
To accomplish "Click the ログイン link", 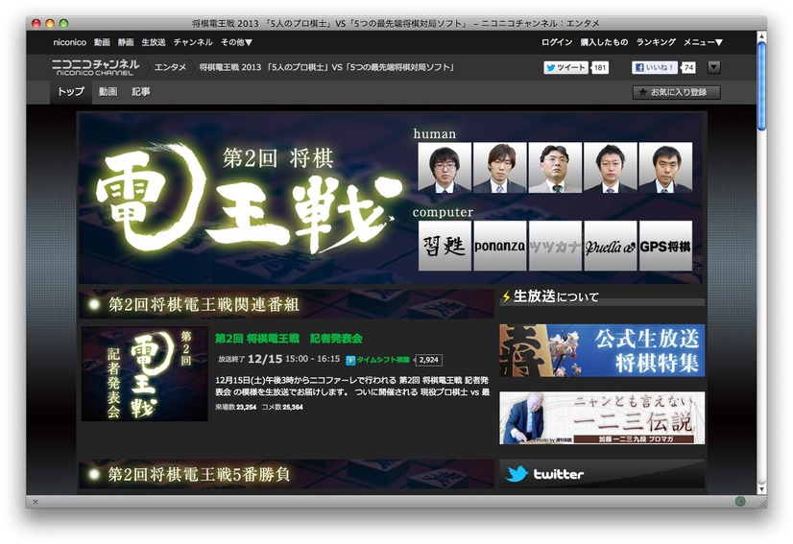I will tap(557, 42).
